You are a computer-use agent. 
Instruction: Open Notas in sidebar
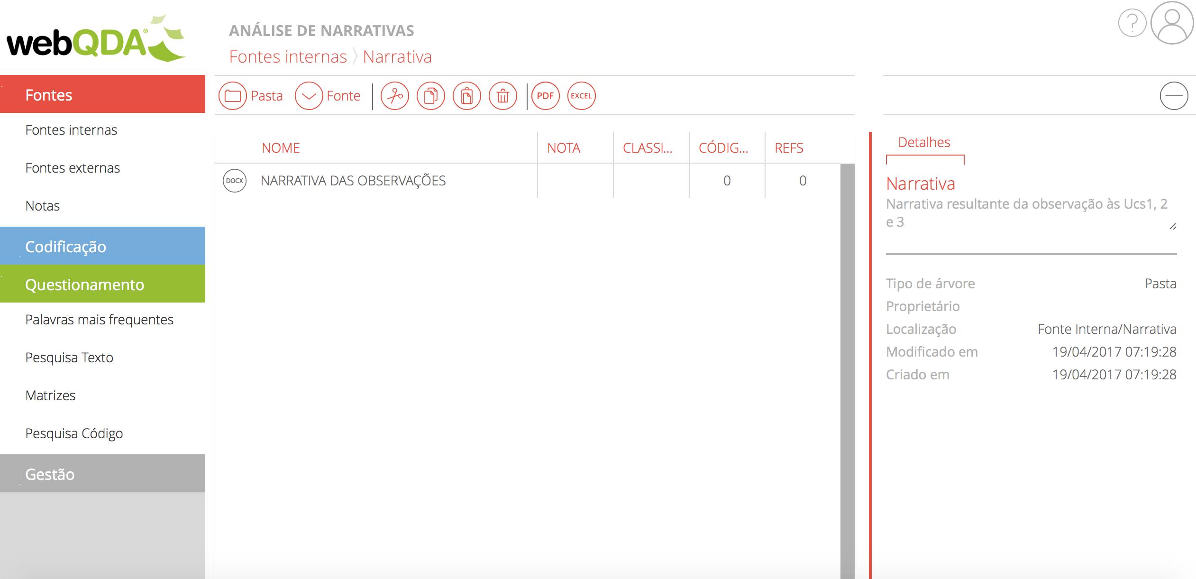point(43,206)
